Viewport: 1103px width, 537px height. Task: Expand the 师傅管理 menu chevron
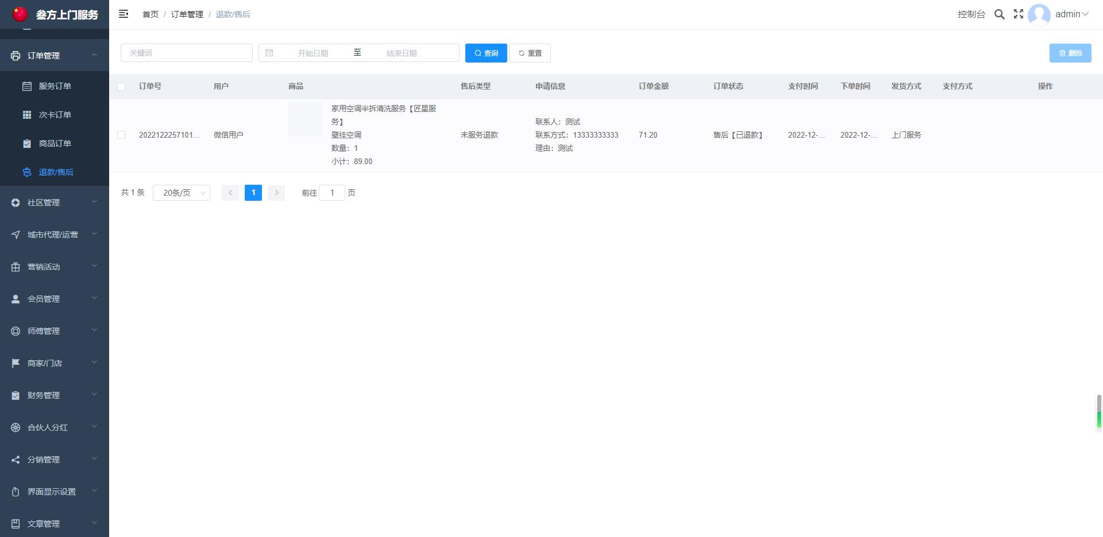click(x=94, y=330)
